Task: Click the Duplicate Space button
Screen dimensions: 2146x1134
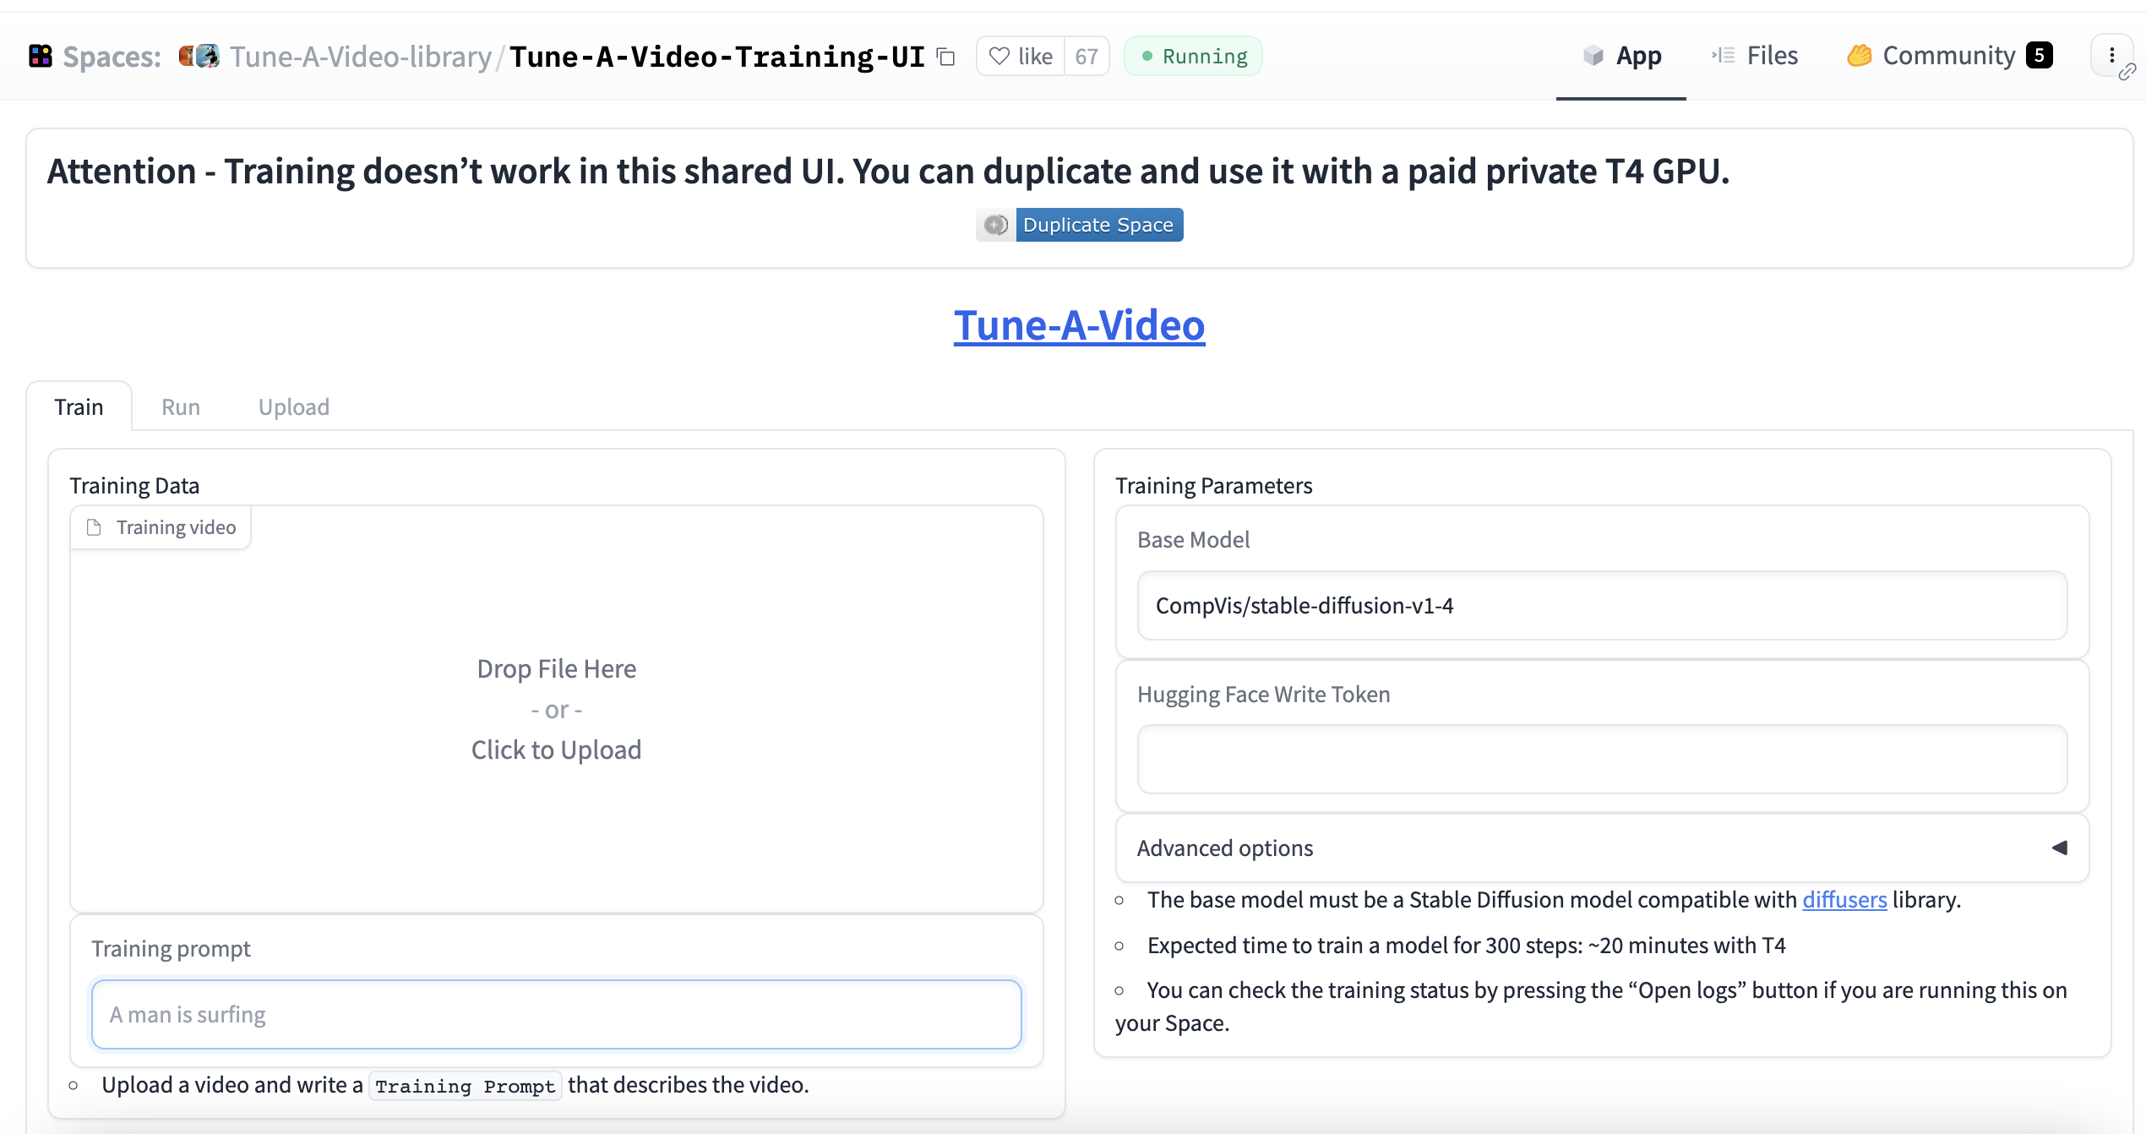Action: [x=1098, y=225]
